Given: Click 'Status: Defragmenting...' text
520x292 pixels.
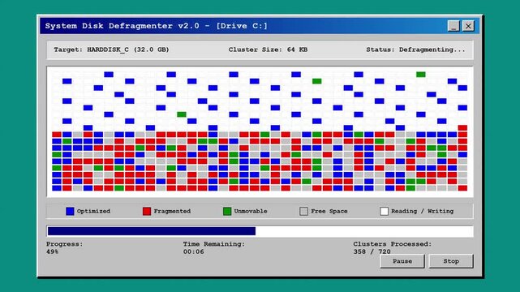Looking at the screenshot, I should click(x=415, y=49).
